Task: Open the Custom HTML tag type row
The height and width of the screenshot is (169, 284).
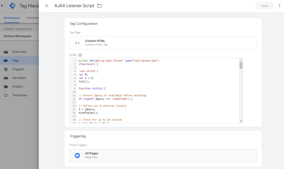Action: click(x=163, y=42)
